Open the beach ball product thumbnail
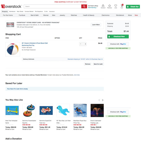The image size is (141, 141). click(13, 49)
